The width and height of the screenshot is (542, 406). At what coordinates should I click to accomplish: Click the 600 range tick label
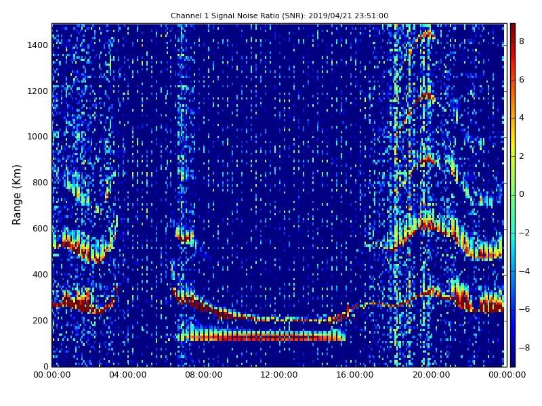(40, 229)
